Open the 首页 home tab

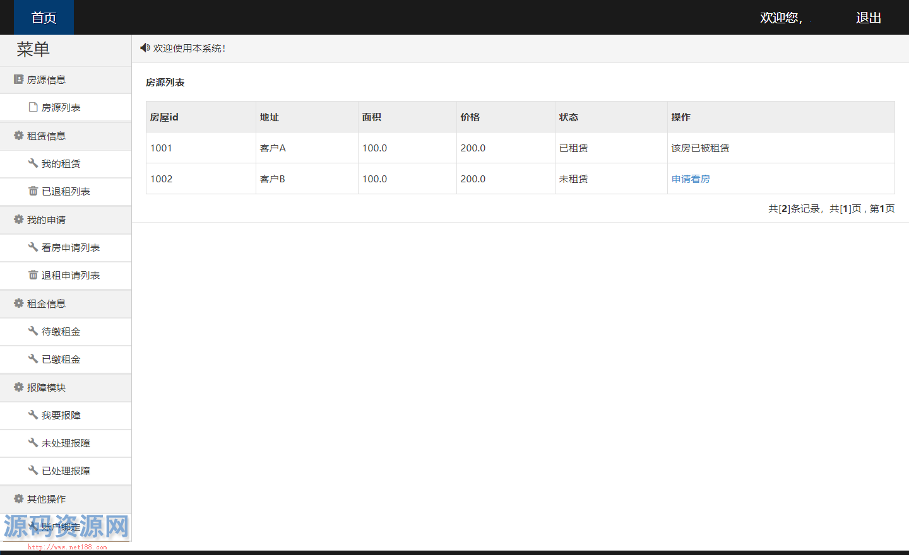(44, 18)
